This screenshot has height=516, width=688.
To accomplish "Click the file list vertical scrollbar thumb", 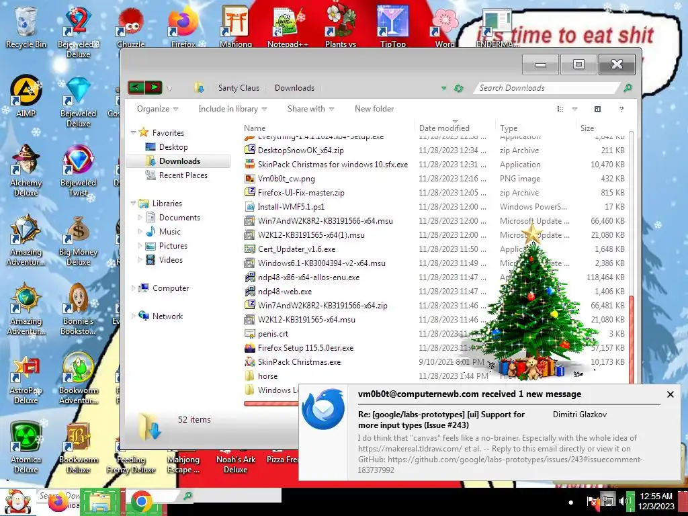I will point(632,340).
